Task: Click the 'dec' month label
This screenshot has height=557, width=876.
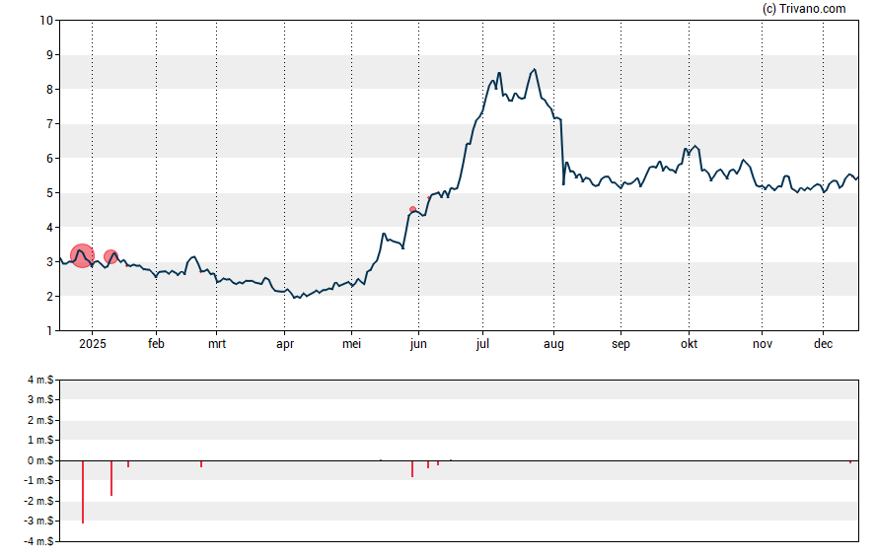Action: tap(823, 344)
